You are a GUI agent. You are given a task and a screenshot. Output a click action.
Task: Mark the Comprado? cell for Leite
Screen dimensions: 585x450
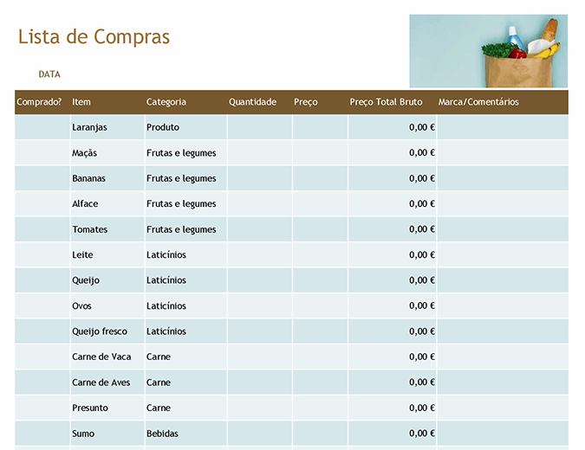(x=42, y=255)
